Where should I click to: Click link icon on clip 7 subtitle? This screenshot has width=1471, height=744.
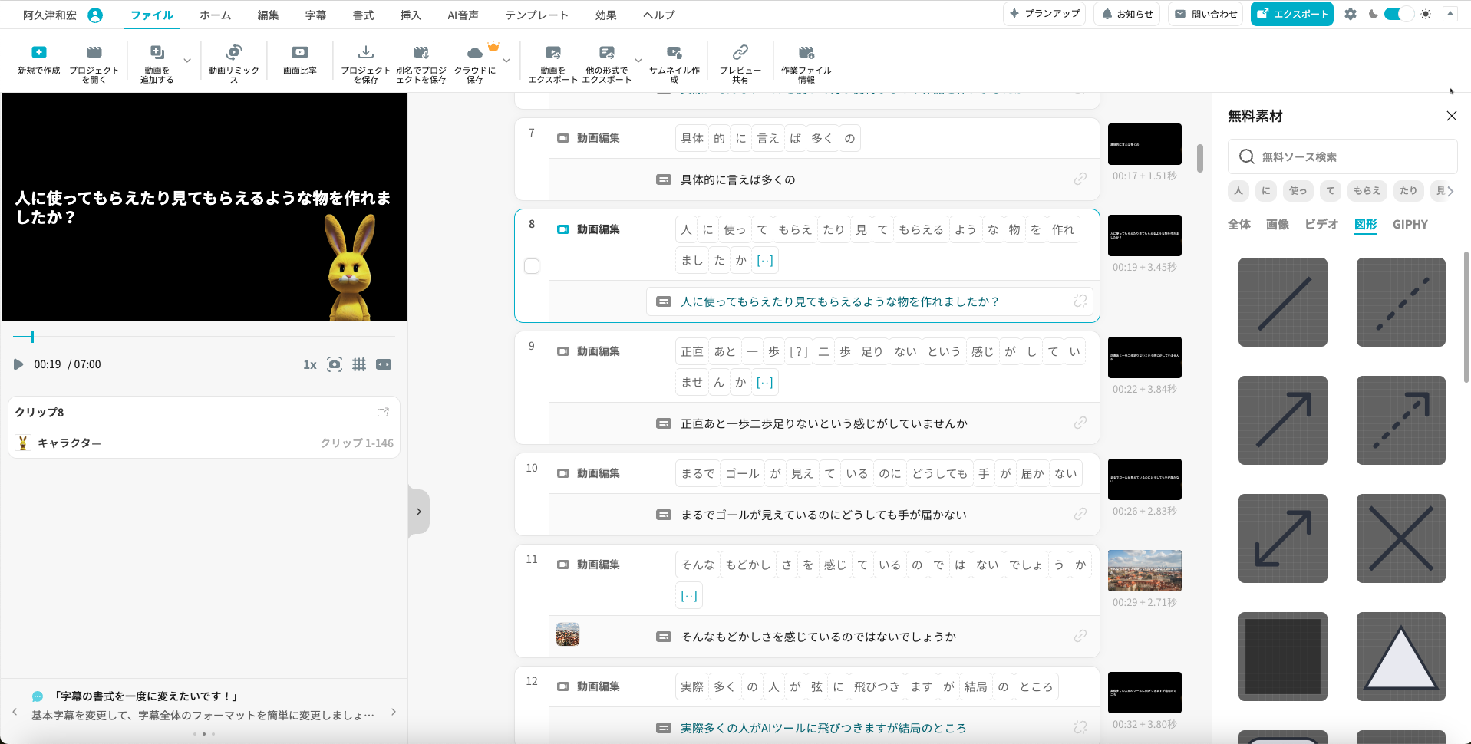click(1080, 179)
